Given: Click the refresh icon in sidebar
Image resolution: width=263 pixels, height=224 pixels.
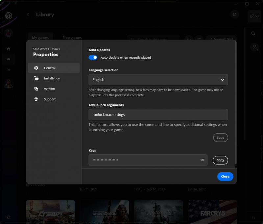Looking at the screenshot, I should [x=9, y=217].
